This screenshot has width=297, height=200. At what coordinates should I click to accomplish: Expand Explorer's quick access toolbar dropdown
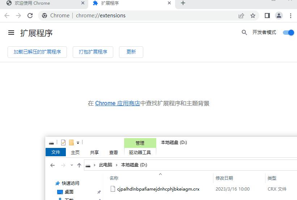(78, 143)
